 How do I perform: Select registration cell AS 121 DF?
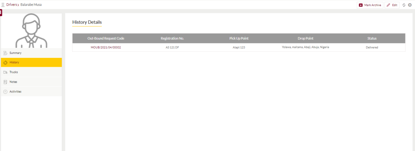coord(172,47)
